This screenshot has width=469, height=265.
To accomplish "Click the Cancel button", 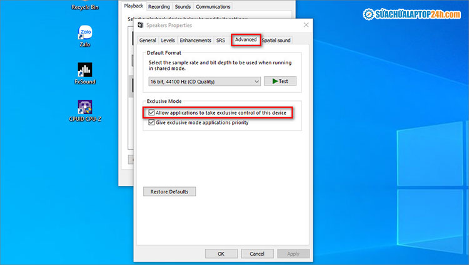I will point(257,254).
